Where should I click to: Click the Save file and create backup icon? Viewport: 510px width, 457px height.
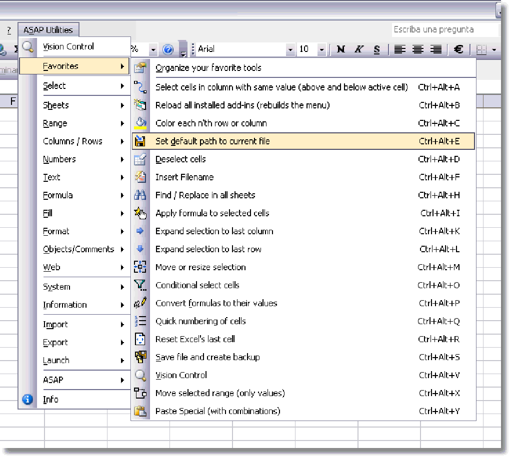(x=140, y=357)
